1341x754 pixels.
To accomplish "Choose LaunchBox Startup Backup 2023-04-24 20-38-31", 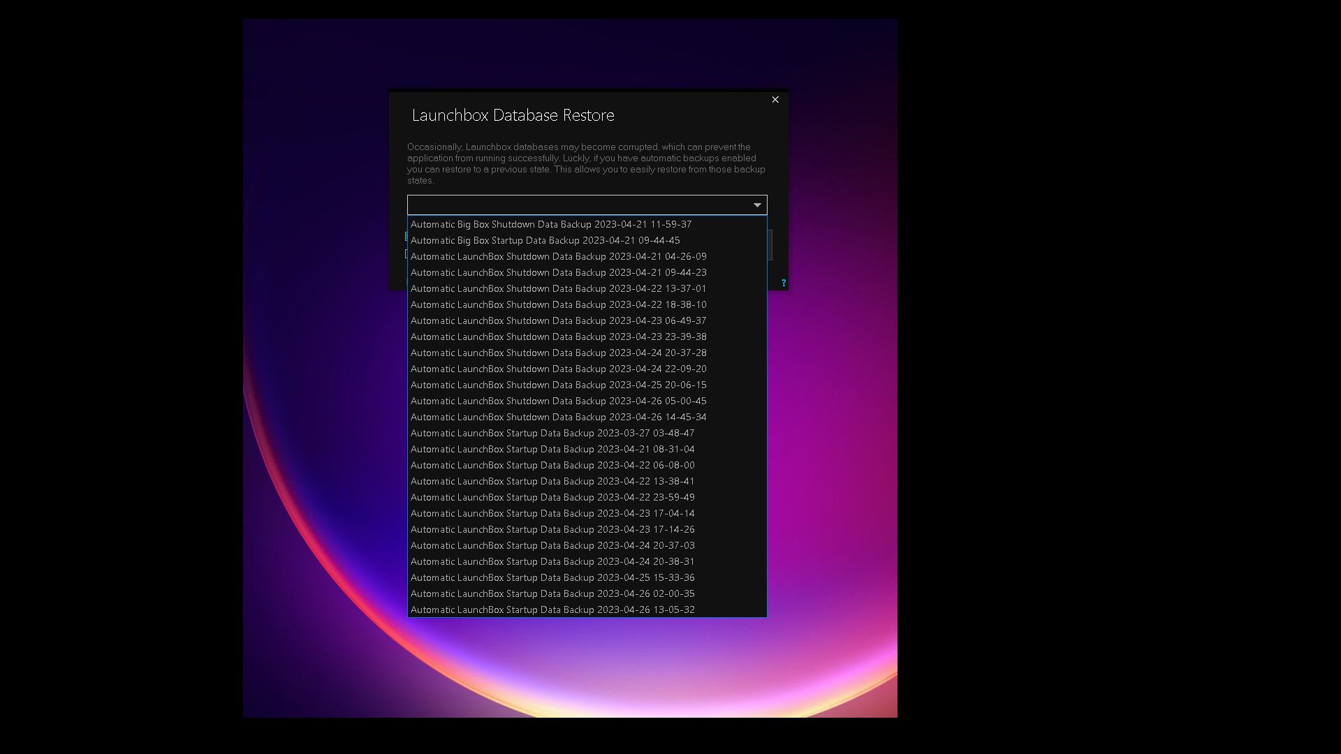I will pyautogui.click(x=587, y=561).
